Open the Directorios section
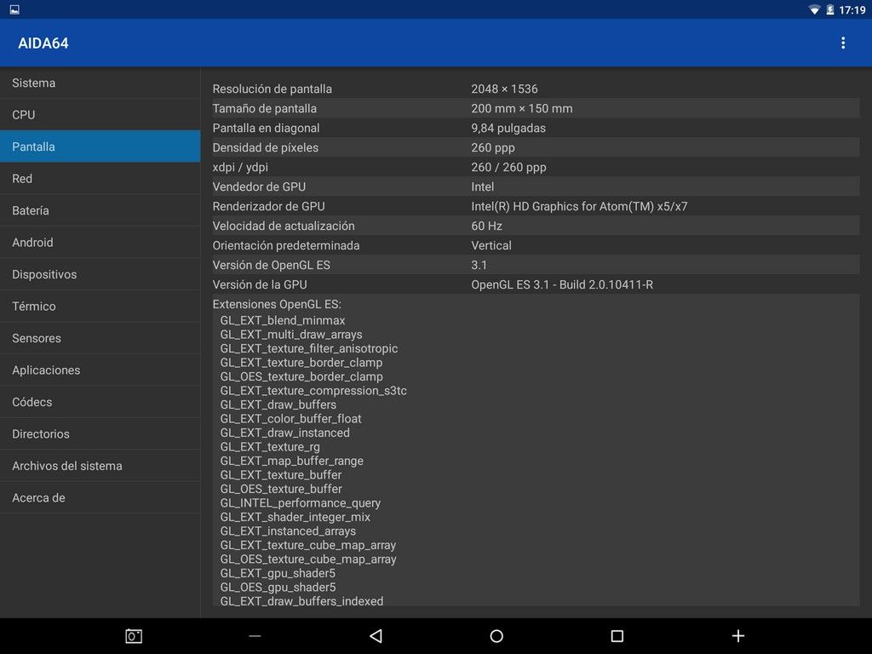The width and height of the screenshot is (872, 654). [100, 433]
